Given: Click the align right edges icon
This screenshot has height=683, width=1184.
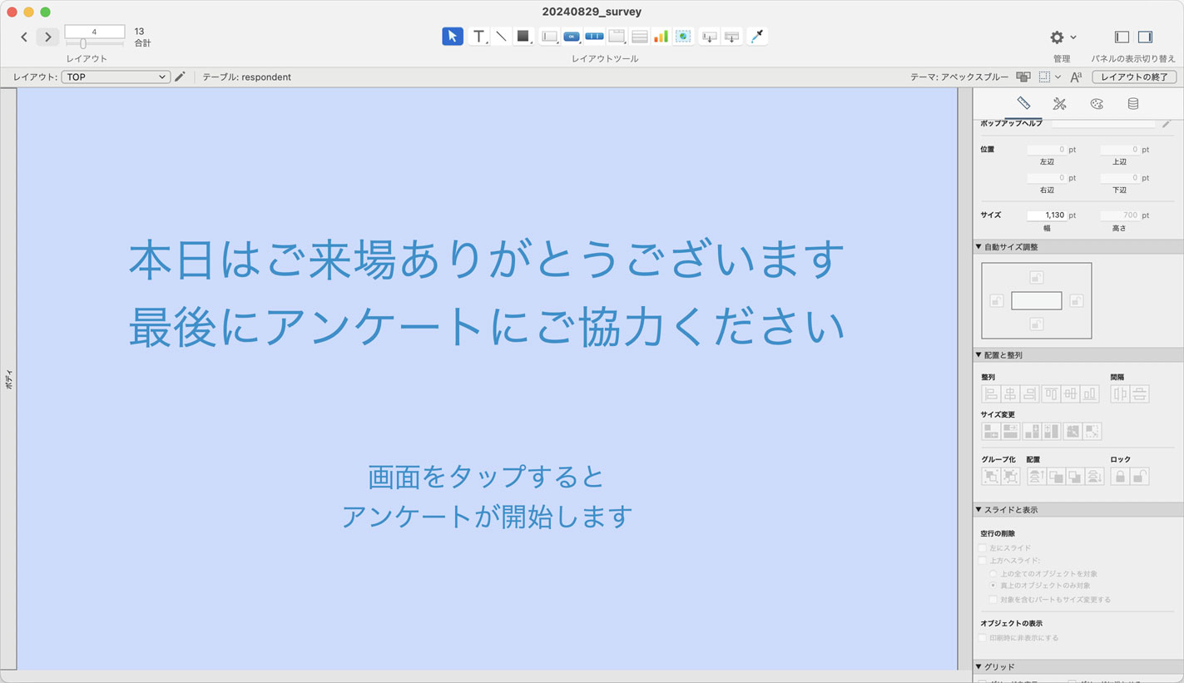Looking at the screenshot, I should [x=1030, y=394].
